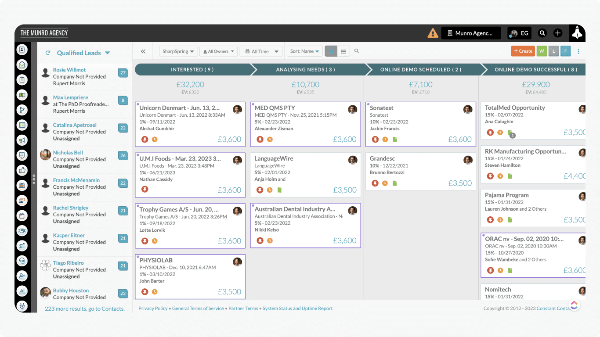Select the Analysing Needs (3) stage header
This screenshot has height=337, width=600.
305,69
